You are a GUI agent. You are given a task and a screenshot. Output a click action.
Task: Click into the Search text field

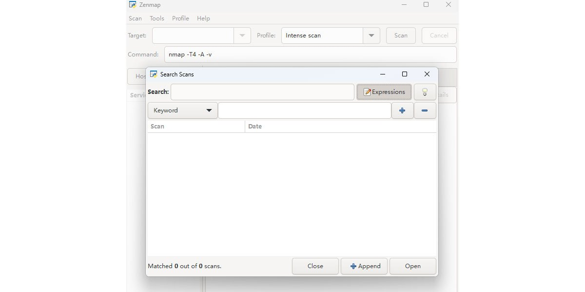pos(262,92)
